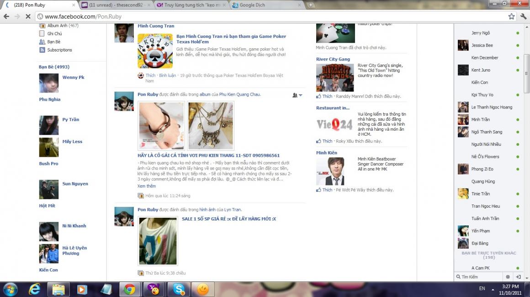The image size is (530, 297).
Task: Bookmark page with star icon
Action: click(511, 16)
